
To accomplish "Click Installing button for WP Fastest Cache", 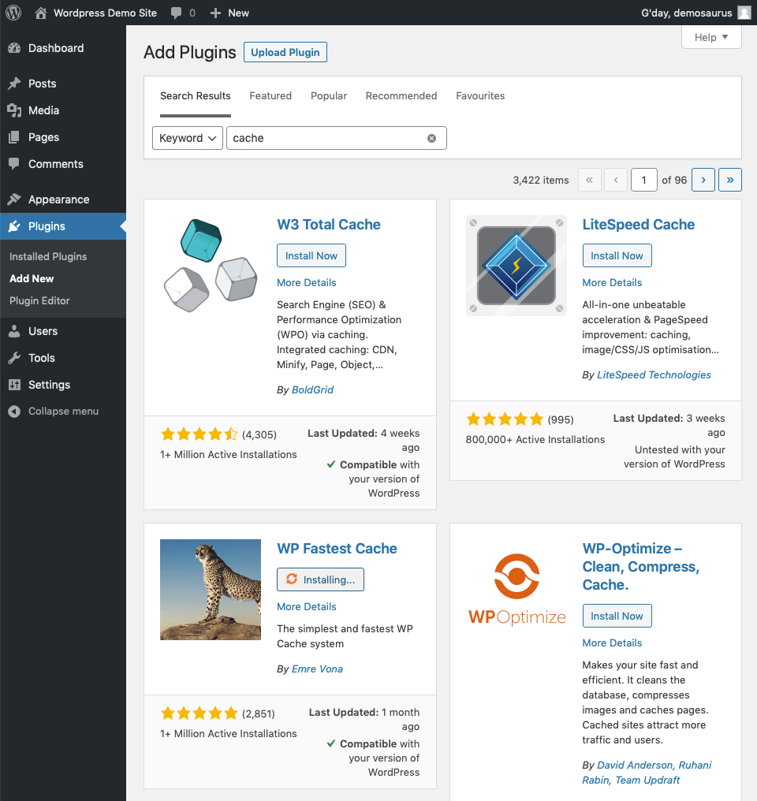I will pyautogui.click(x=320, y=579).
